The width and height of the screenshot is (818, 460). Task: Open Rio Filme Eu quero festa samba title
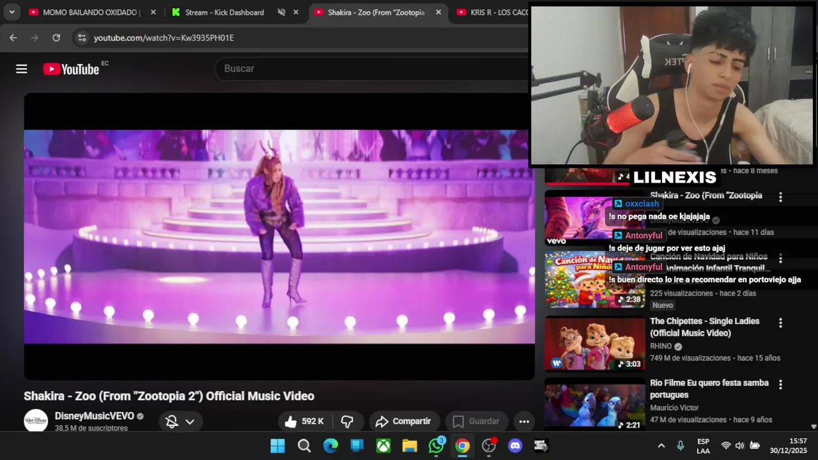coord(709,388)
